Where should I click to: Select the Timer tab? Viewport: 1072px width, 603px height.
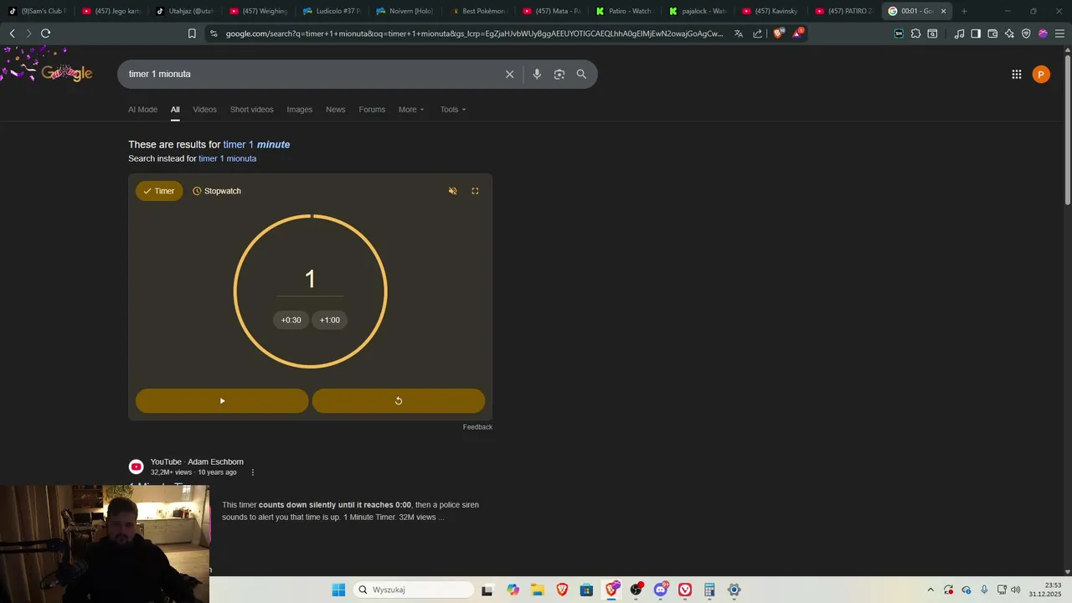point(159,191)
